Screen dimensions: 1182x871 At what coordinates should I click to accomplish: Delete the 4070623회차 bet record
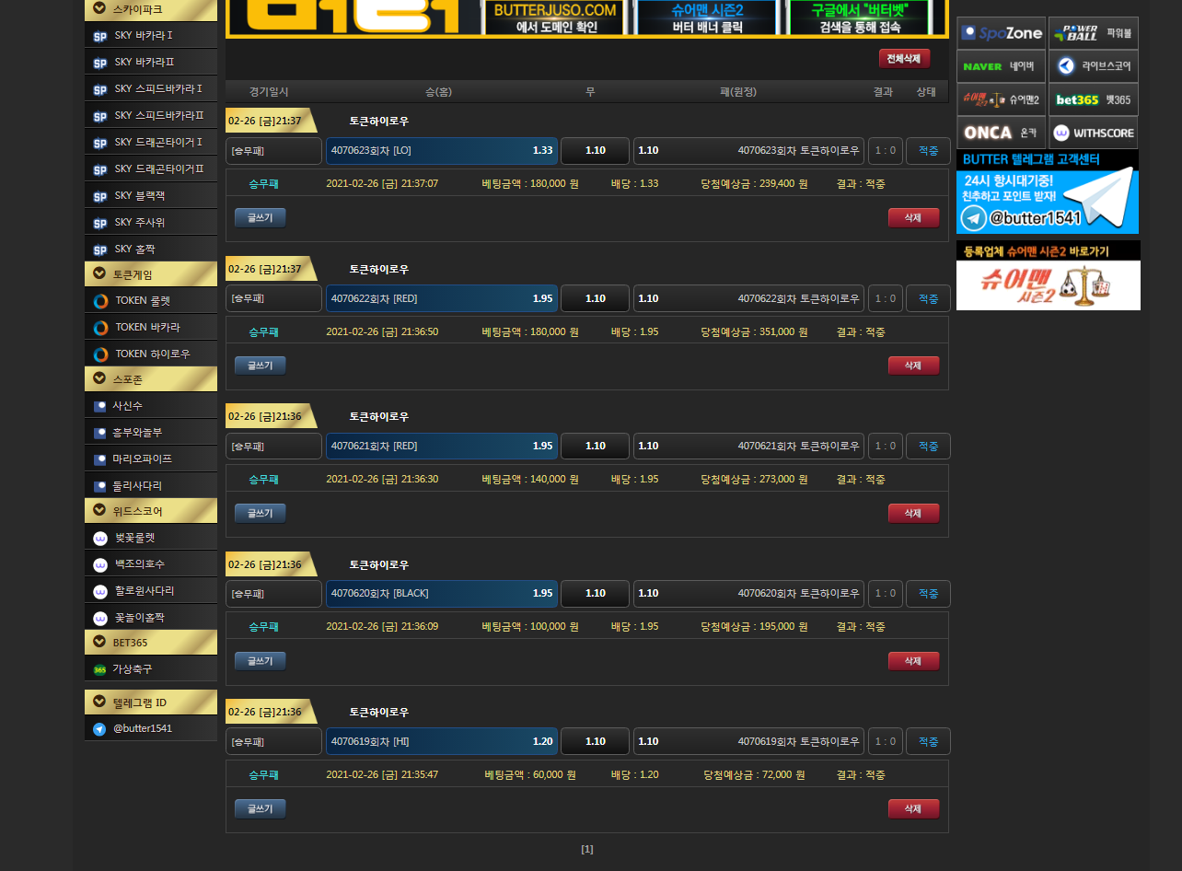[913, 217]
